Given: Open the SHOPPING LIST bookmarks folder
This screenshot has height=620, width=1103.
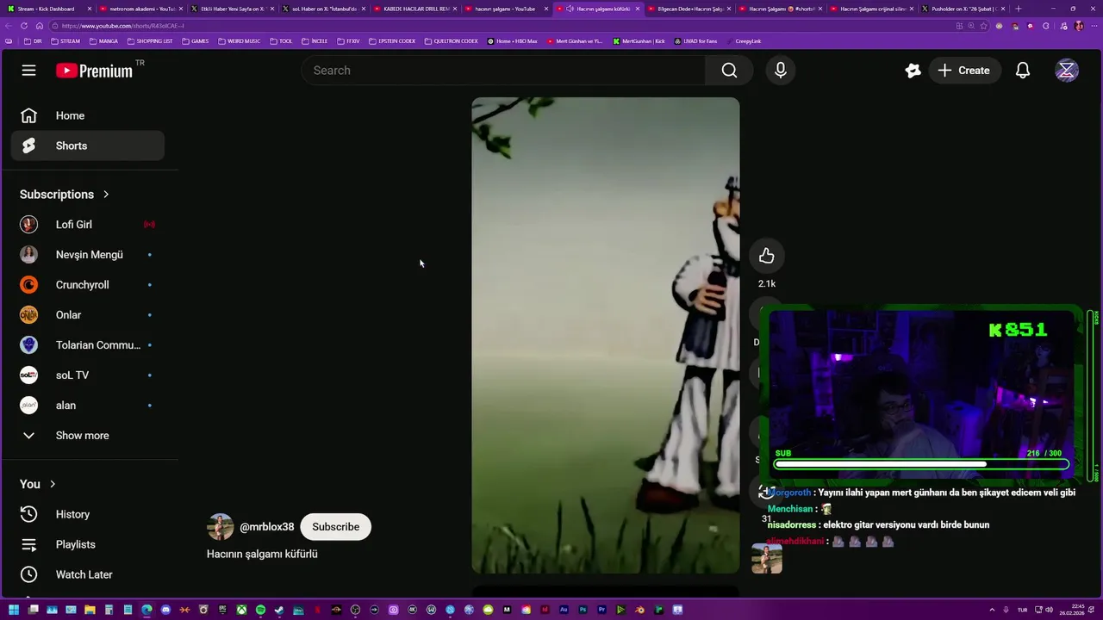Looking at the screenshot, I should [x=150, y=41].
